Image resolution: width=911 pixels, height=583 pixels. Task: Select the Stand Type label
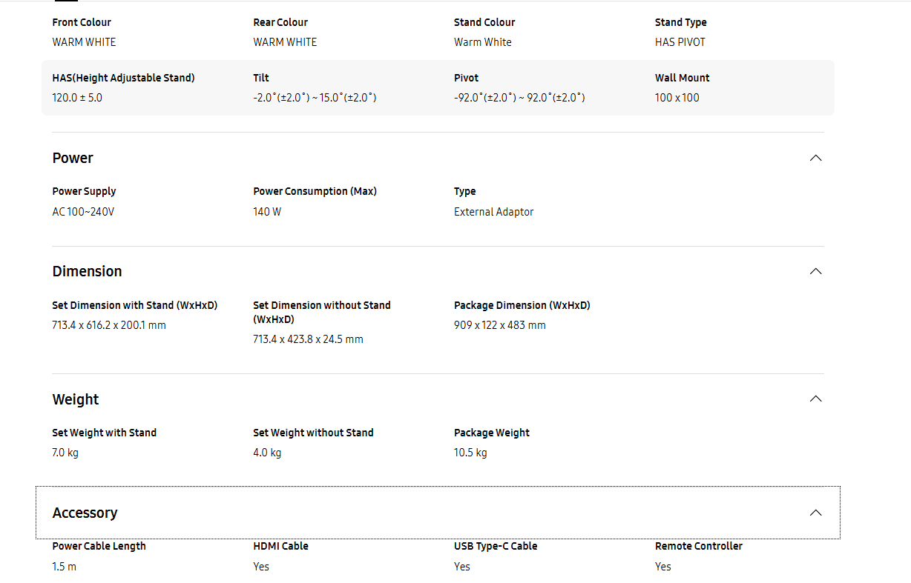(x=681, y=22)
